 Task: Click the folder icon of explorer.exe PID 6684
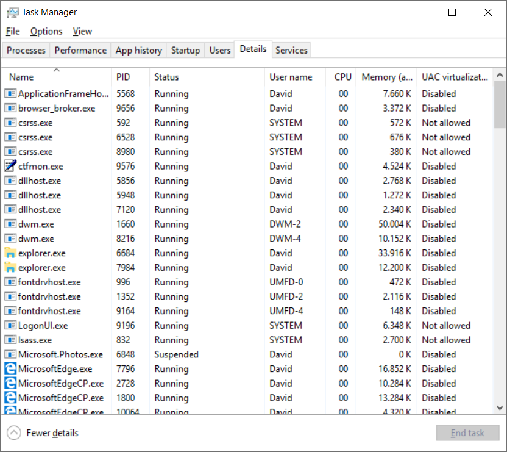pyautogui.click(x=10, y=253)
